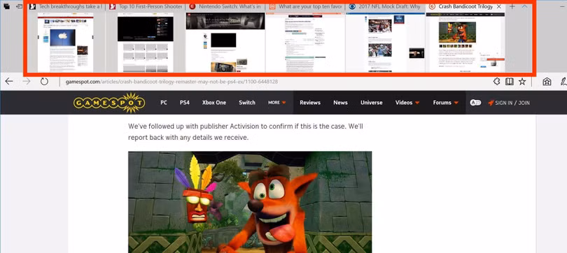
Task: Select the Tech breakthroughs tab preview thumbnail
Action: (x=66, y=43)
